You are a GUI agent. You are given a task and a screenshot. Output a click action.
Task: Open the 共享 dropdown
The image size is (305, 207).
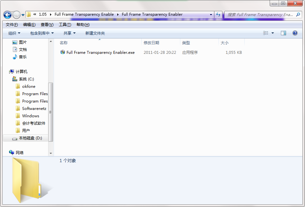[x=69, y=33]
